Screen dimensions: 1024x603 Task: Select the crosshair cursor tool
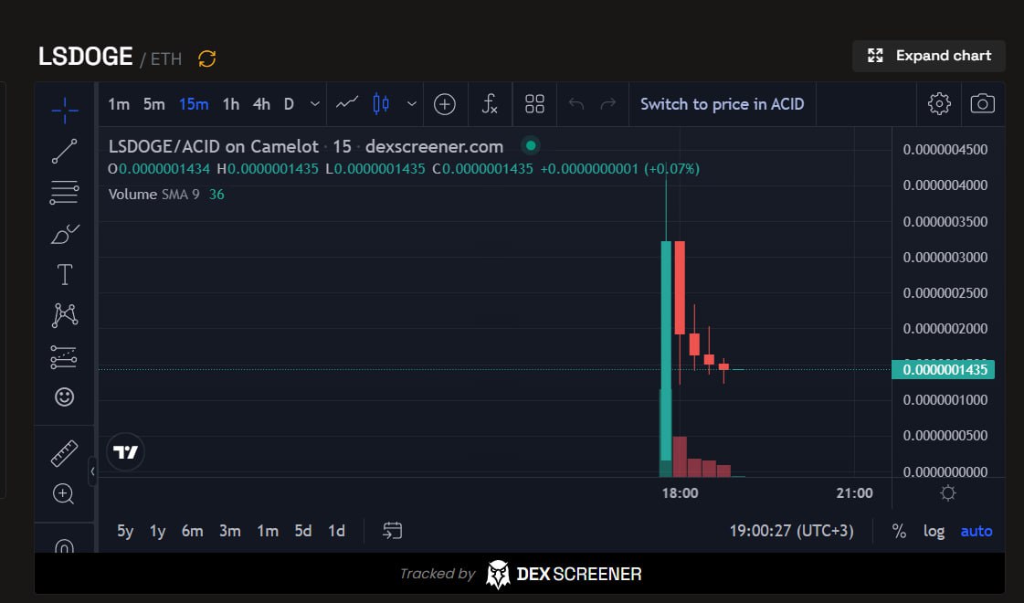pyautogui.click(x=65, y=110)
